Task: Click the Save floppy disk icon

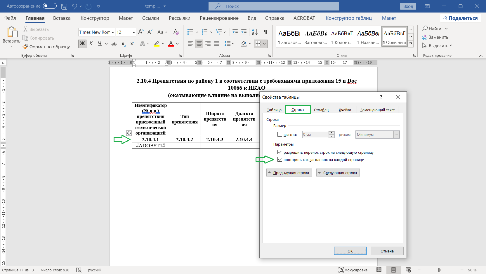Action: tap(64, 6)
